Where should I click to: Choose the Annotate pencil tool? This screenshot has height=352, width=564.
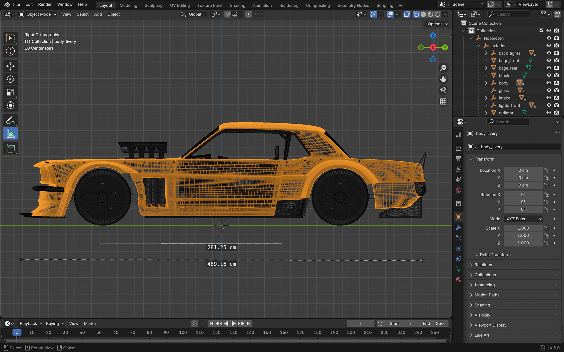click(11, 120)
